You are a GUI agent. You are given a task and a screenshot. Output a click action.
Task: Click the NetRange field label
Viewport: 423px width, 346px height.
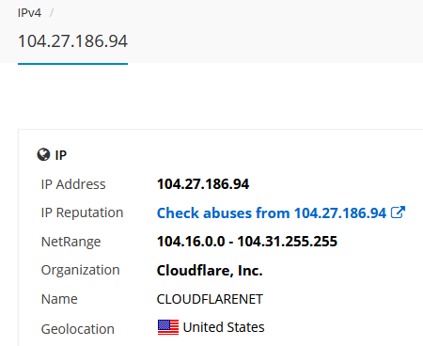70,242
